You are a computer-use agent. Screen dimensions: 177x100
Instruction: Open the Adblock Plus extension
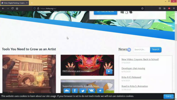click(169, 8)
